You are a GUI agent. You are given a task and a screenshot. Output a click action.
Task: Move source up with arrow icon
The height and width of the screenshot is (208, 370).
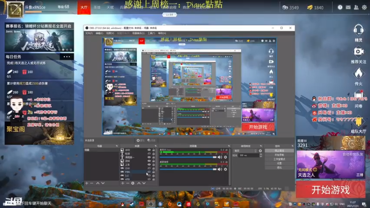139,183
